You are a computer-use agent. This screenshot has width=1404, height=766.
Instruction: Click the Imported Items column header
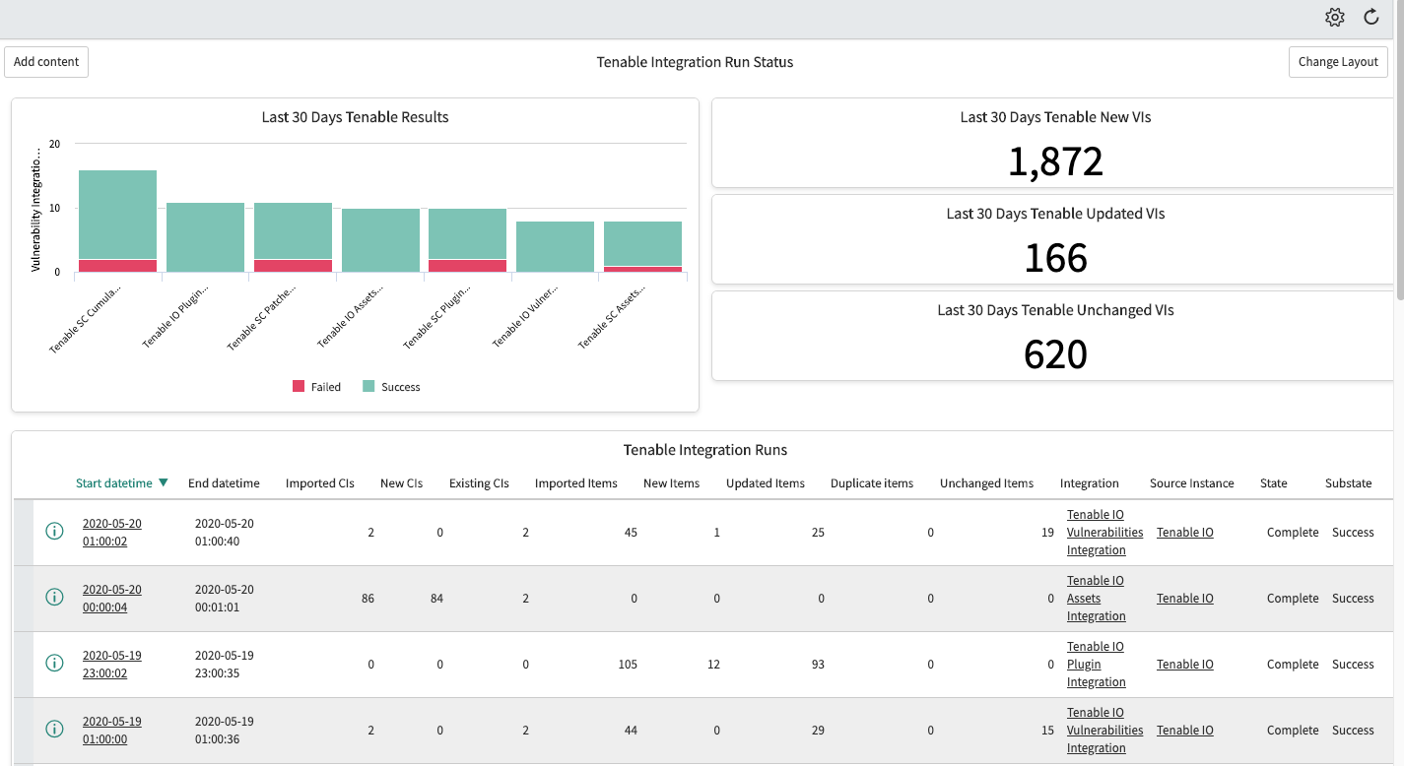coord(576,483)
